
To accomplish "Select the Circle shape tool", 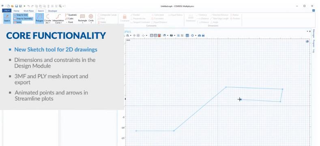I will point(91,17).
